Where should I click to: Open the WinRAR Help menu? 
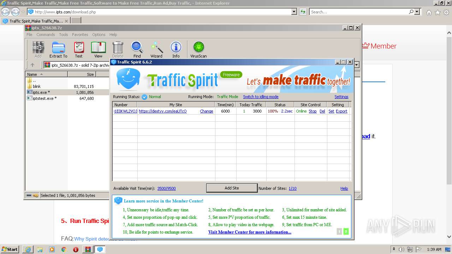(x=113, y=35)
